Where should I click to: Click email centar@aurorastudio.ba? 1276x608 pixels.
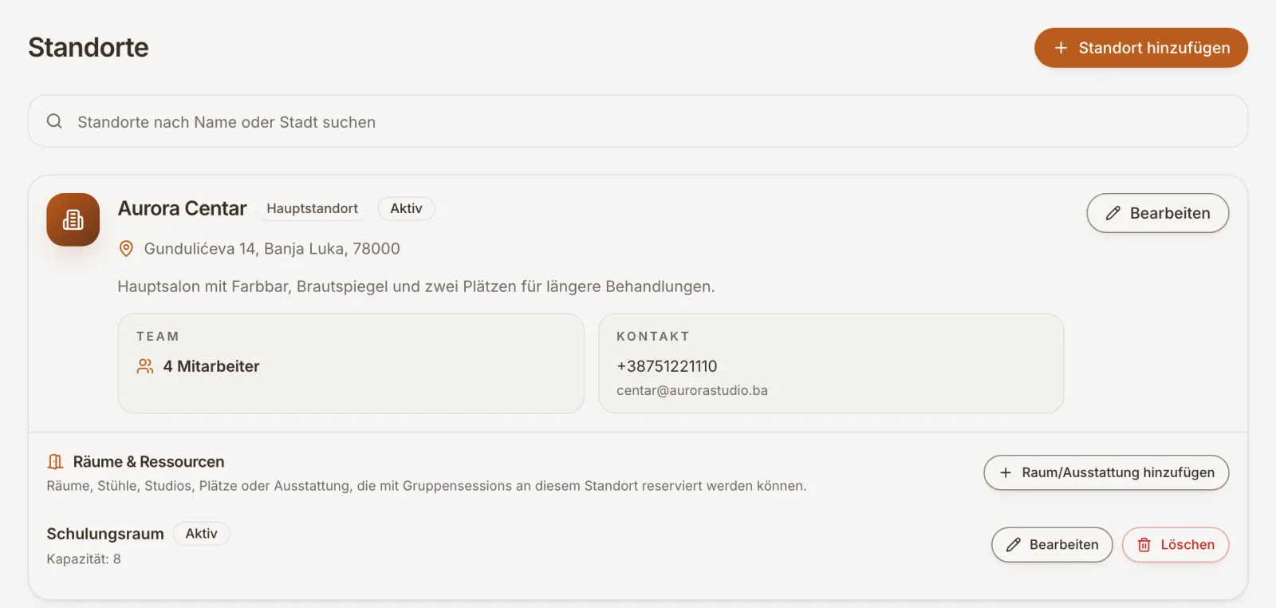(x=692, y=390)
